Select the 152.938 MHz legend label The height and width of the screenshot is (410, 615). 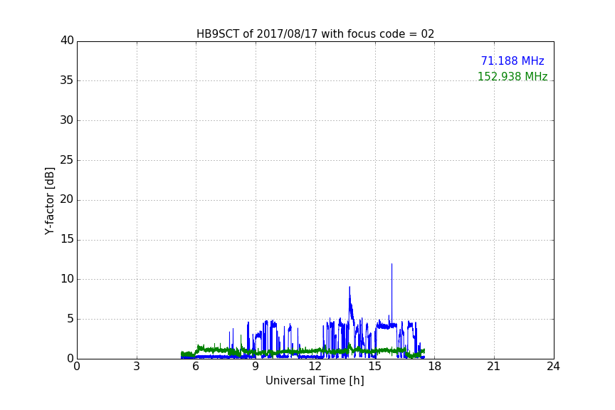pos(512,76)
